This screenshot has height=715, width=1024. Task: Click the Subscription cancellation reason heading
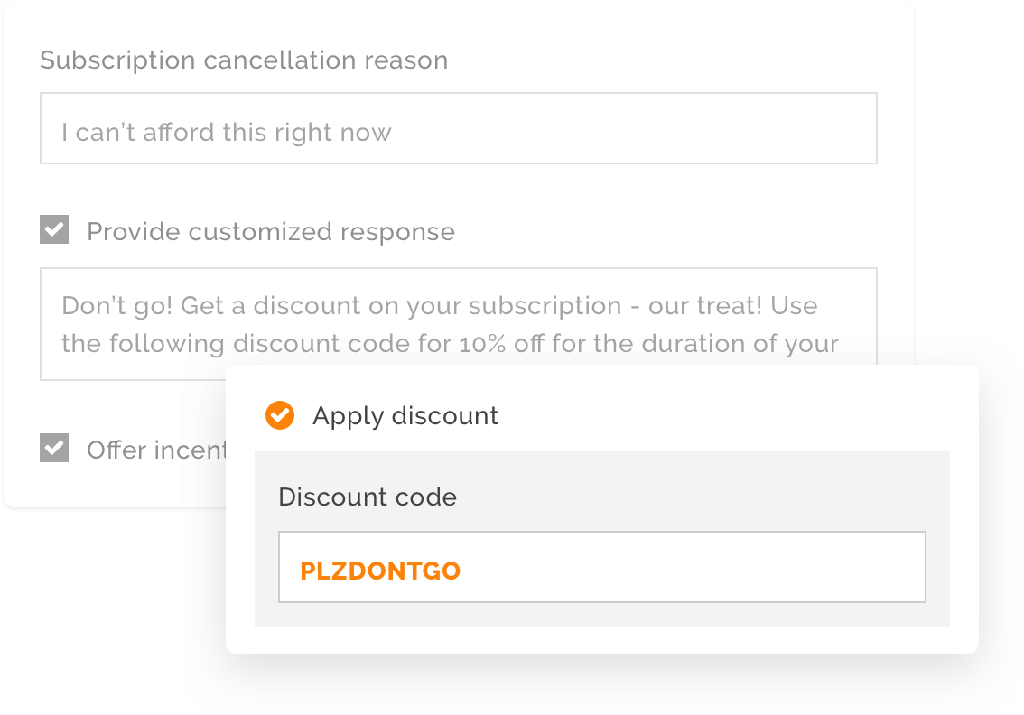click(x=244, y=60)
